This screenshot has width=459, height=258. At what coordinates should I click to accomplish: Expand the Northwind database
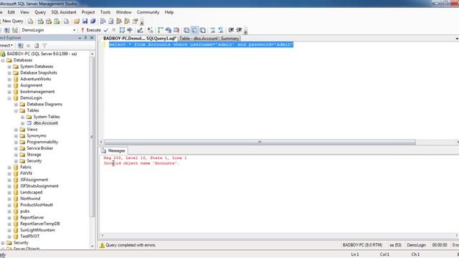[9, 199]
